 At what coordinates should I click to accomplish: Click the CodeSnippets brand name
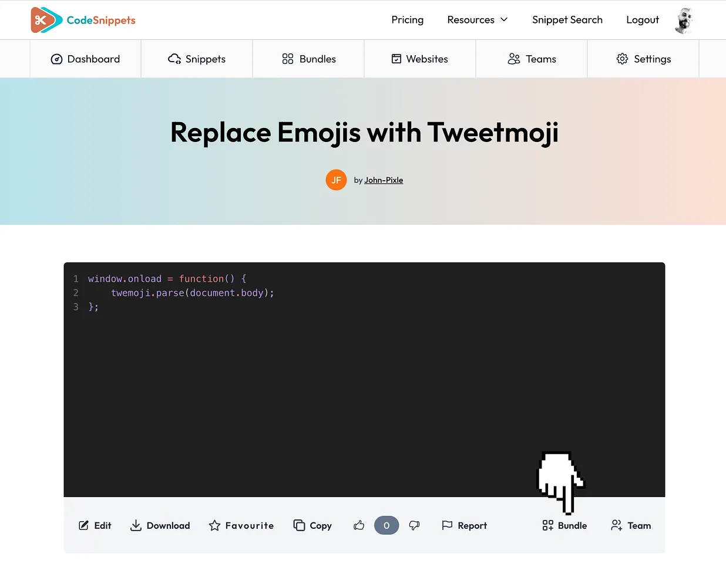coord(101,21)
